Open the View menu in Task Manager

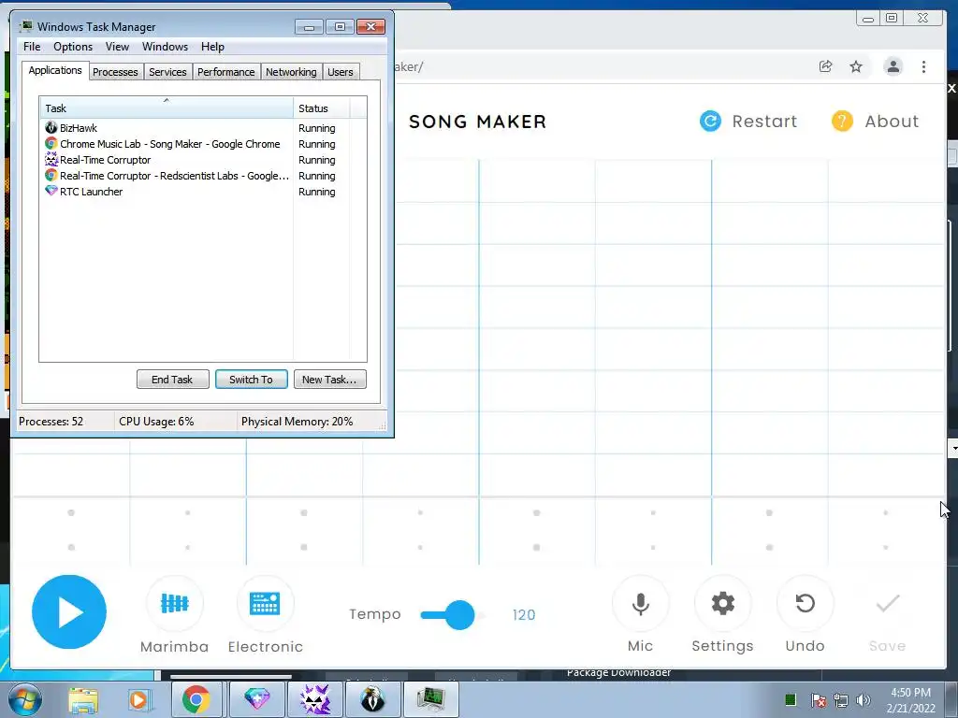(x=117, y=47)
